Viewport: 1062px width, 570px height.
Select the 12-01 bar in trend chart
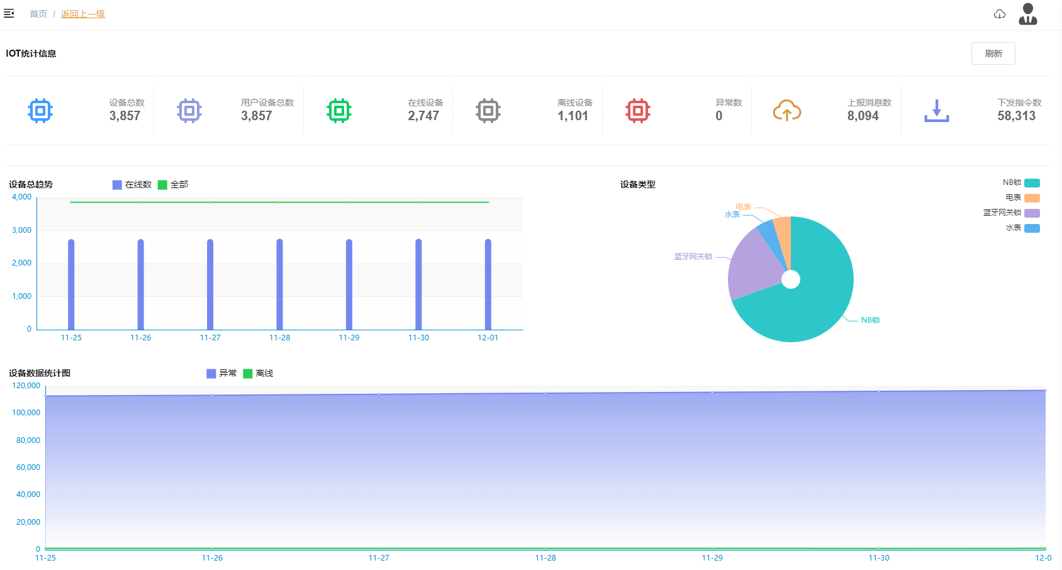pyautogui.click(x=488, y=284)
